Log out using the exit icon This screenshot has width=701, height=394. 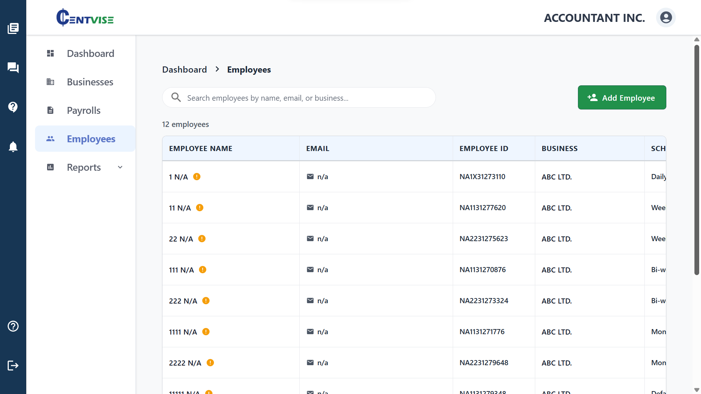pos(13,366)
